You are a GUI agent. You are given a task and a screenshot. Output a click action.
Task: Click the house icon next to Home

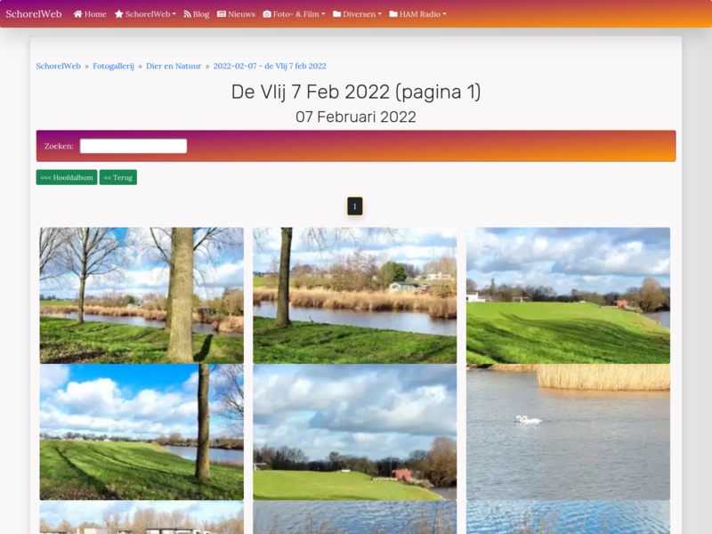(x=77, y=14)
